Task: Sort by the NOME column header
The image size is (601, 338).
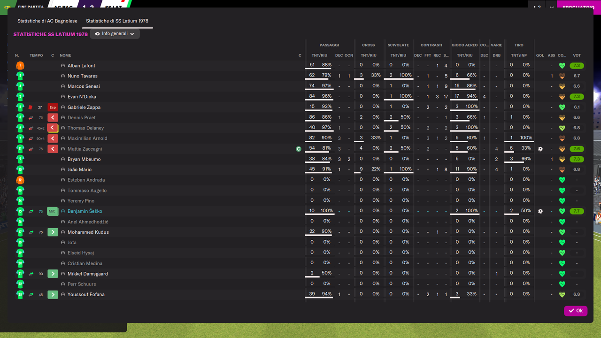Action: 65,55
